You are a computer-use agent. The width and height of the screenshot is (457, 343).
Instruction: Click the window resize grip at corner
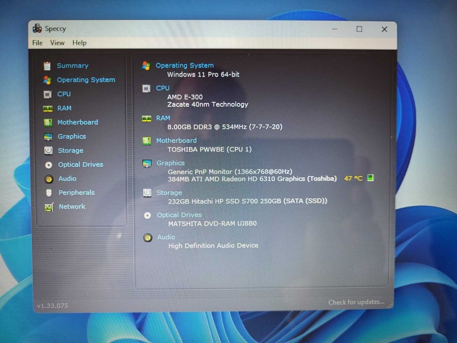(x=390, y=305)
